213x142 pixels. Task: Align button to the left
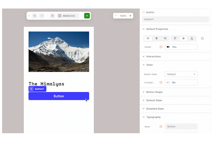148,38
